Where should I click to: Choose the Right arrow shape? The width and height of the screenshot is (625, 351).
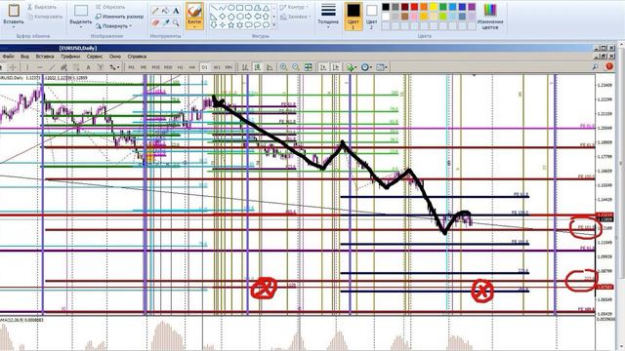[248, 17]
